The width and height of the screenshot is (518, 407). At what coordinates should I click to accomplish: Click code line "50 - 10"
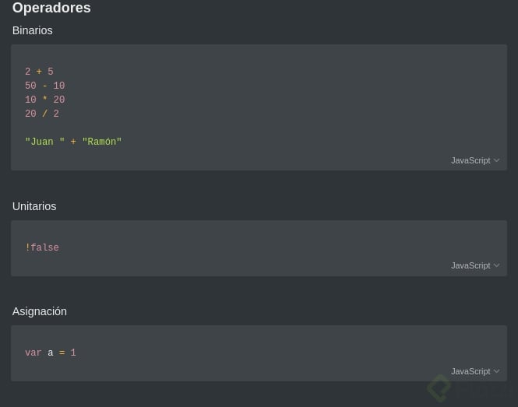point(45,86)
